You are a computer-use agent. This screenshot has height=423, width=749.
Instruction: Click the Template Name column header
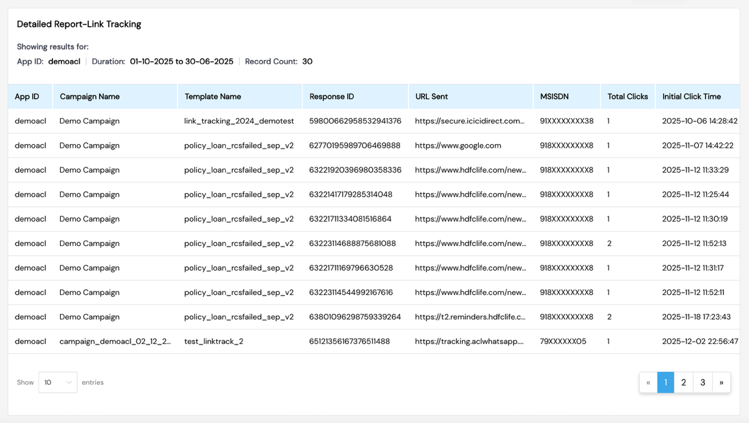coord(240,97)
